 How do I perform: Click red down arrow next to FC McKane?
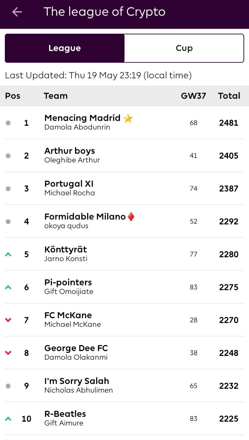click(8, 320)
